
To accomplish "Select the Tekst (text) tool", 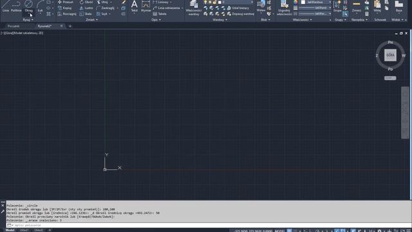I will [135, 6].
